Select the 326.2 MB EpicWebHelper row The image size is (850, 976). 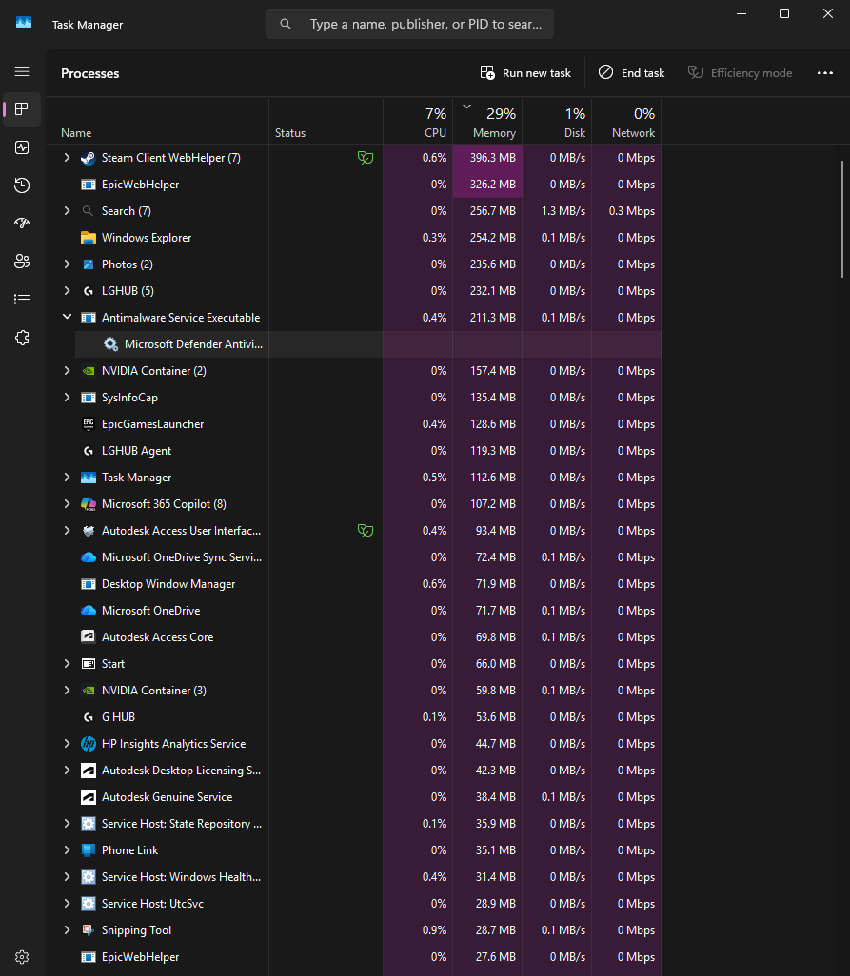click(354, 185)
